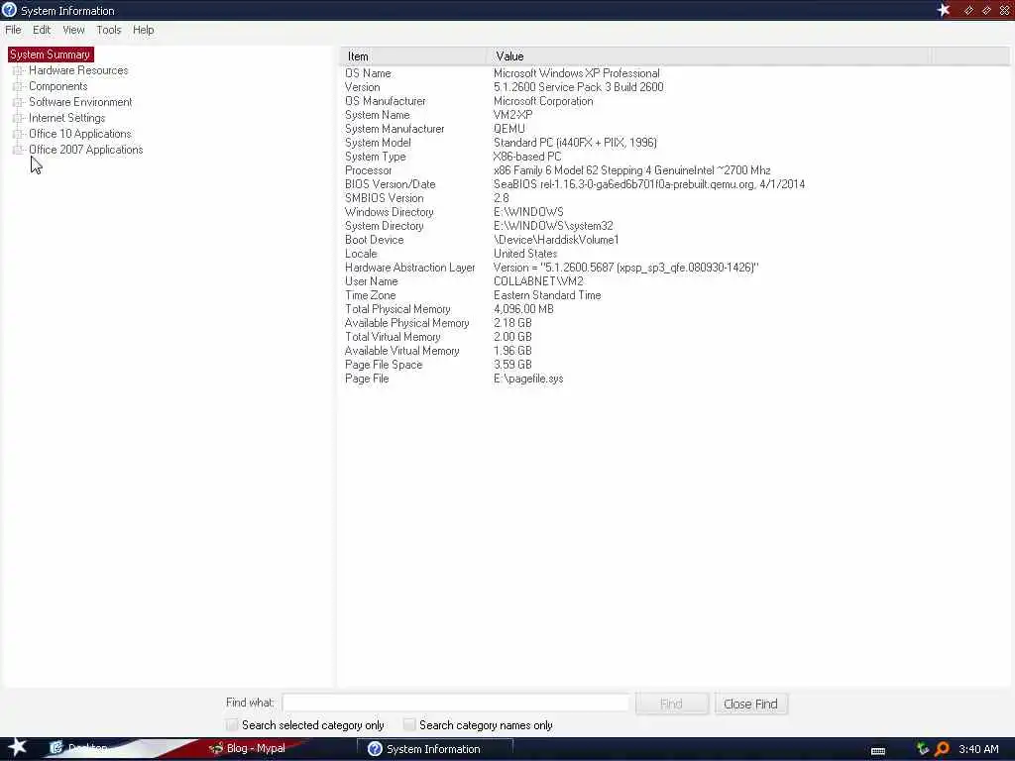1015x761 pixels.
Task: Click the 3:40 AM clock
Action: click(978, 749)
